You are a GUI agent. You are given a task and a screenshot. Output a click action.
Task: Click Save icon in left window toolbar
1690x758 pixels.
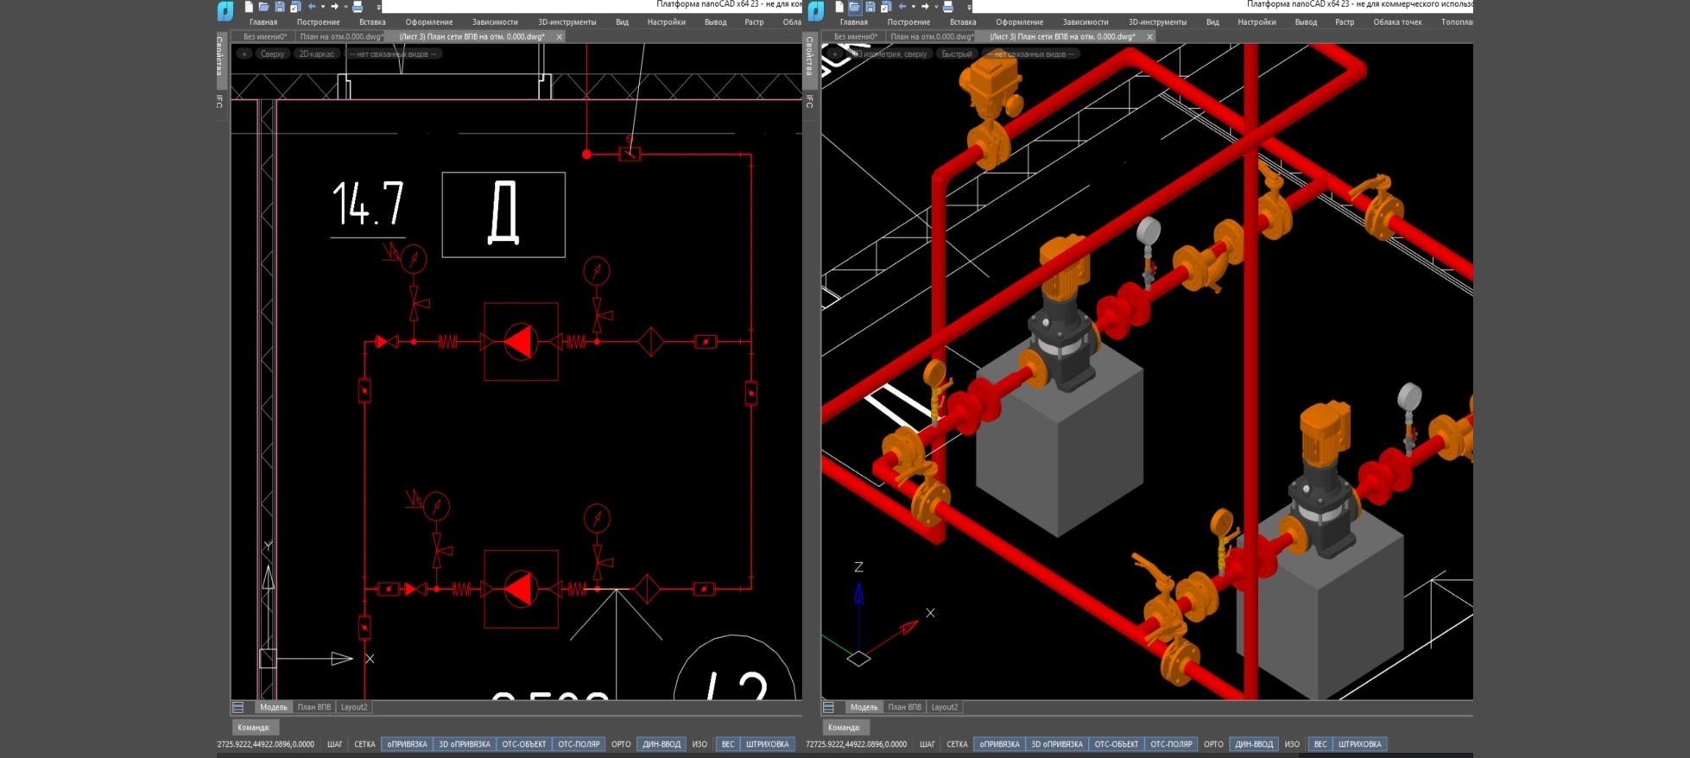tap(280, 7)
